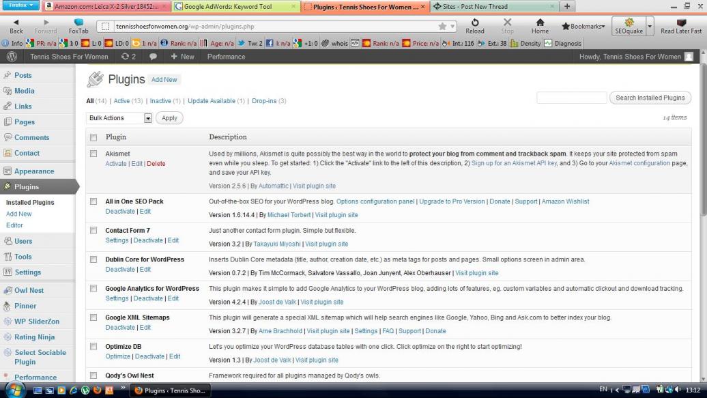The height and width of the screenshot is (398, 707).
Task: Check the Contact Form 7 checkbox
Action: [x=93, y=231]
